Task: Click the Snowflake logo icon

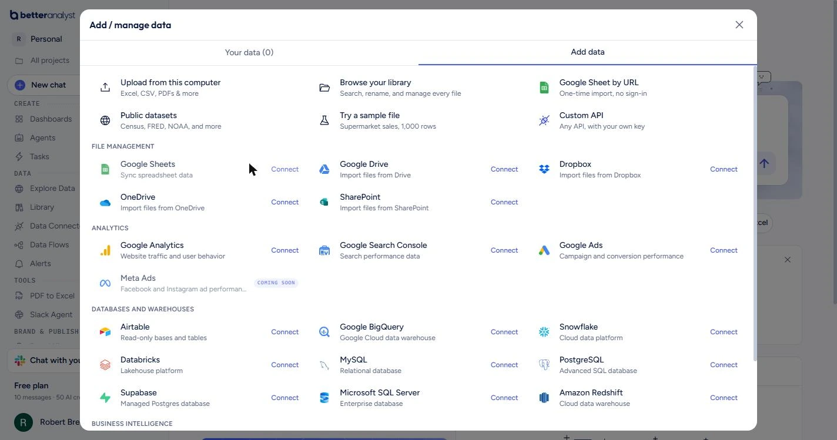Action: click(x=544, y=332)
